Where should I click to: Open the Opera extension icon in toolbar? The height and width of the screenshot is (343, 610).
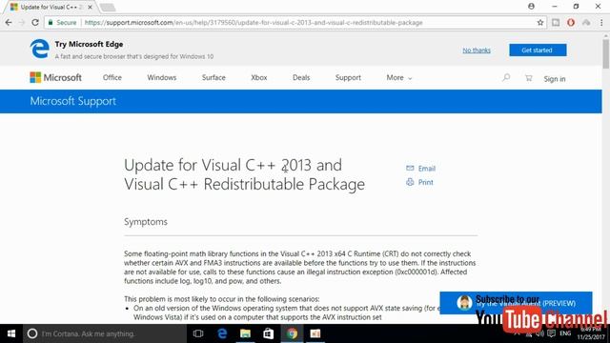pos(571,23)
